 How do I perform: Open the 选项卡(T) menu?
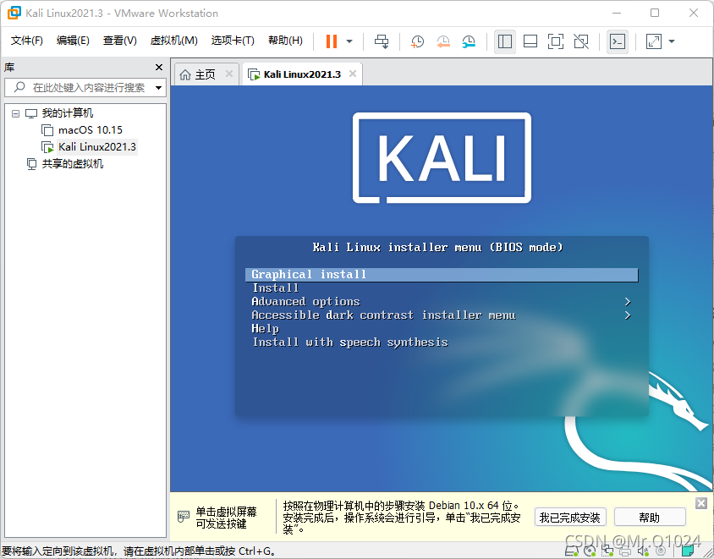pos(233,41)
